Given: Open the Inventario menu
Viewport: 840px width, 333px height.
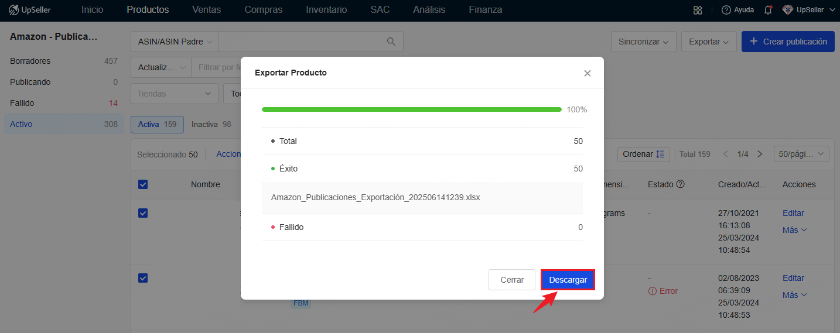Looking at the screenshot, I should (x=326, y=10).
